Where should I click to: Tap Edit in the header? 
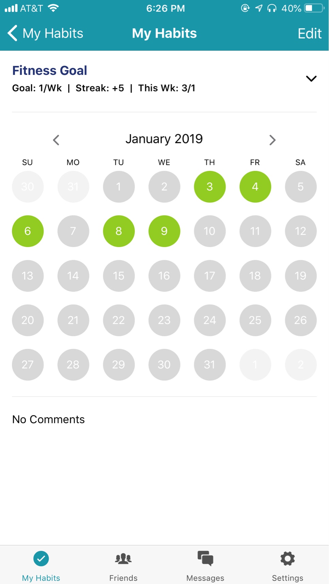[x=310, y=33]
